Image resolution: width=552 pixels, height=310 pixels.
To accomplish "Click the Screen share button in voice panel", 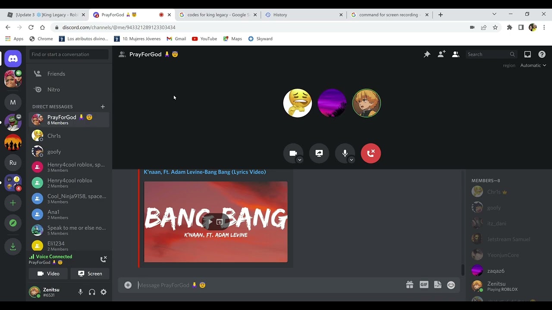I will tap(90, 274).
